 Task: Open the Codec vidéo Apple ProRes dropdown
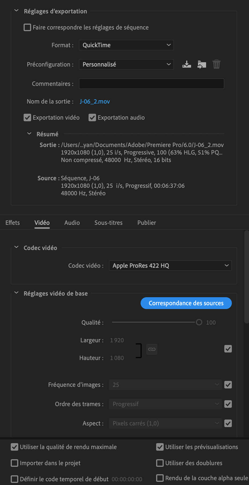click(170, 266)
